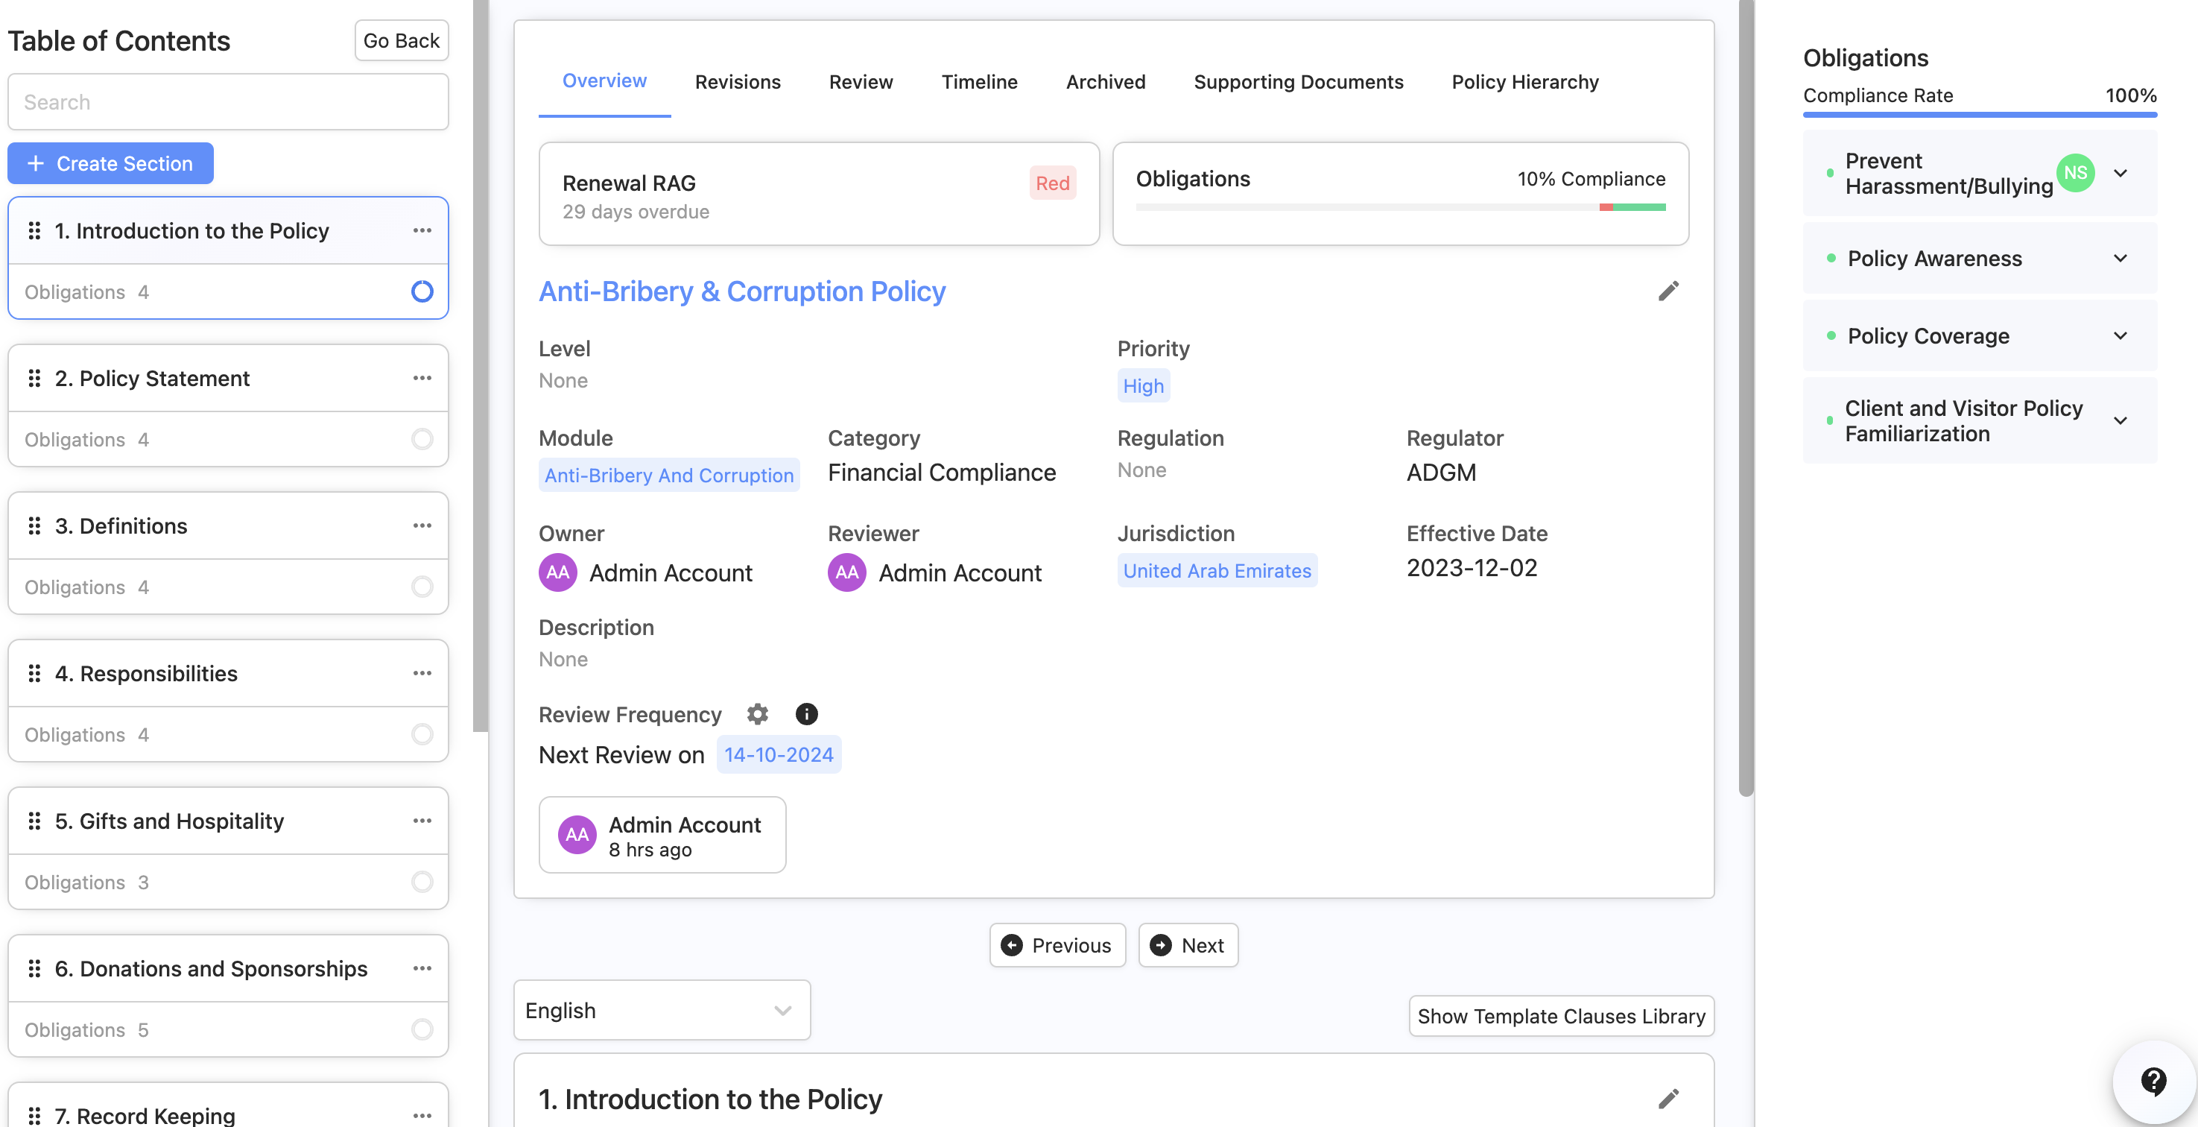Click Show Template Clauses Library button
The width and height of the screenshot is (2198, 1127).
(1561, 1016)
